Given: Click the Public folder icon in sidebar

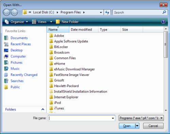Looking at the screenshot, I should coord(6,87).
